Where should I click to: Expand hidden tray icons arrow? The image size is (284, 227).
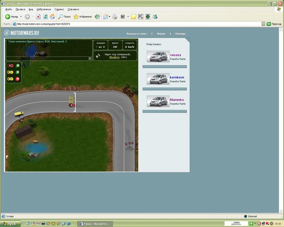259,224
